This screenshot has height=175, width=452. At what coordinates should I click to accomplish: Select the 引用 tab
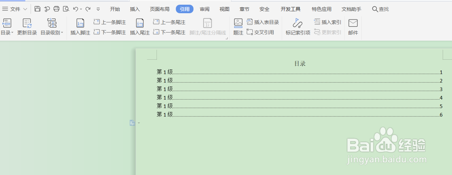tap(185, 9)
